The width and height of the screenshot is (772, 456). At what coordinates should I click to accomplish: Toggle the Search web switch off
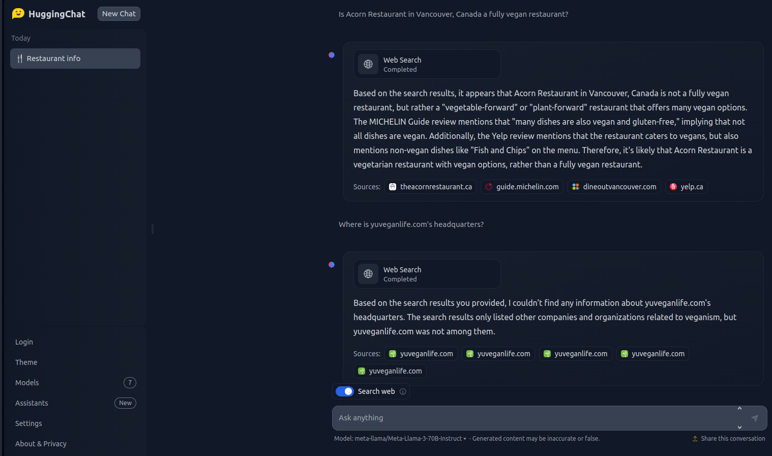point(345,391)
